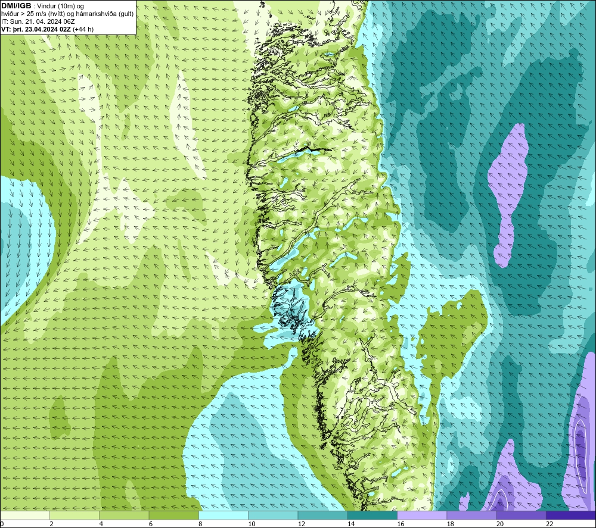Click the scale label "12"
This screenshot has width=596, height=528.
tap(302, 524)
